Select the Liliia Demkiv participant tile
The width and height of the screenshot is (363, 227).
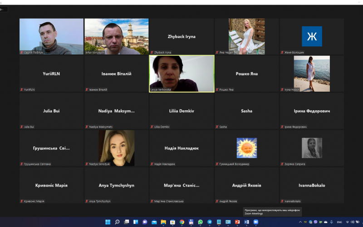tap(182, 111)
